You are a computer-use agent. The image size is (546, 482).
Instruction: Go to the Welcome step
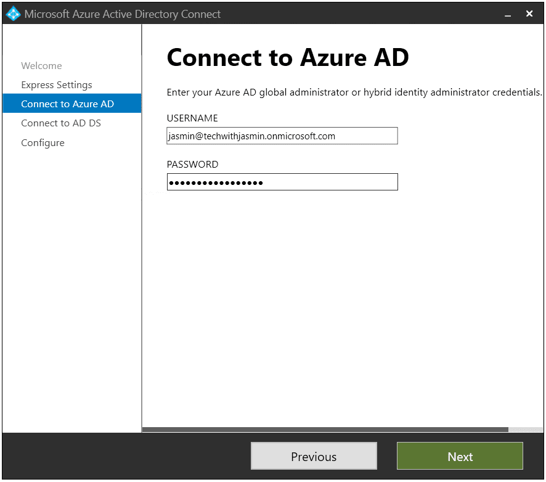[x=41, y=65]
